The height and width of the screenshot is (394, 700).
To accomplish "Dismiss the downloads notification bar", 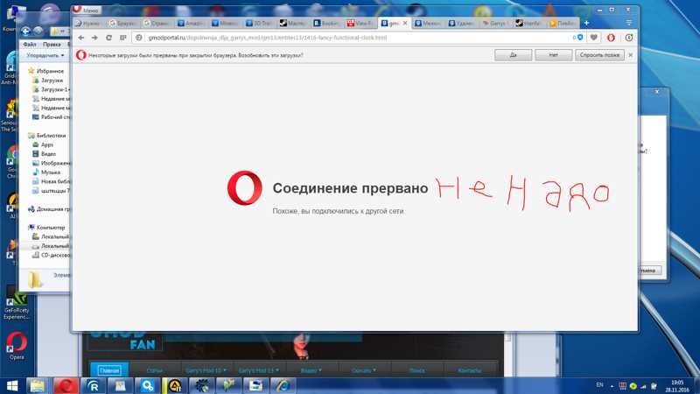I will point(630,55).
